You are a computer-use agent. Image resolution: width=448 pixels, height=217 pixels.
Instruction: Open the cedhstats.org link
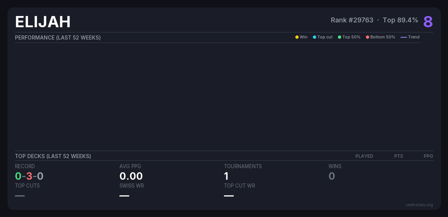[x=419, y=205]
